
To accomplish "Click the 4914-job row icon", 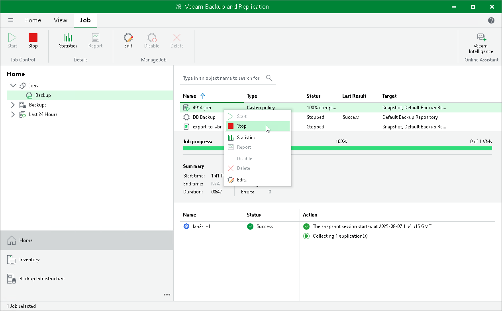I will 186,108.
